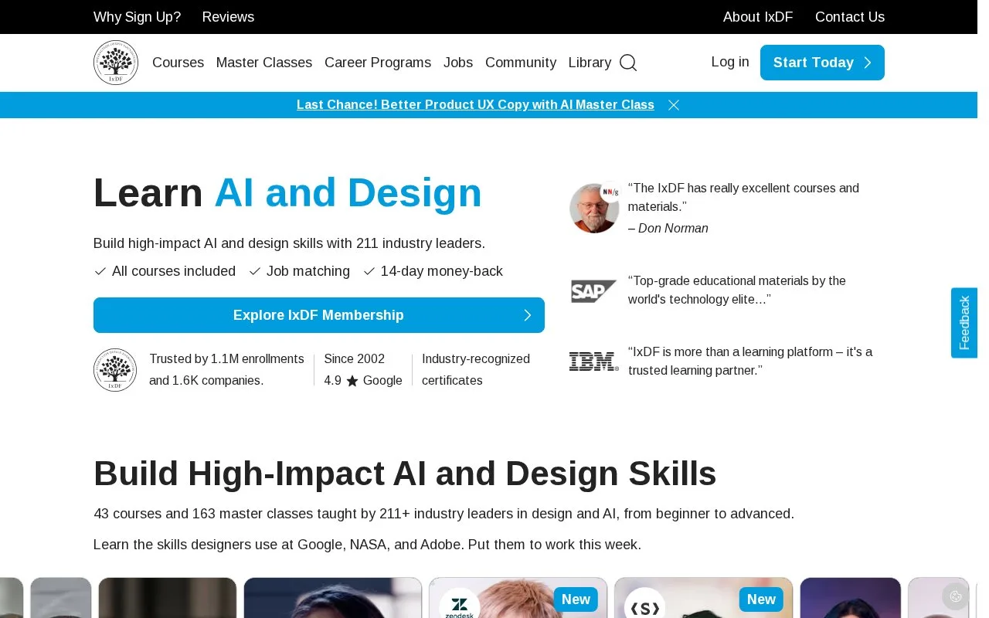
Task: Open the Feedback side tab
Action: (x=964, y=323)
